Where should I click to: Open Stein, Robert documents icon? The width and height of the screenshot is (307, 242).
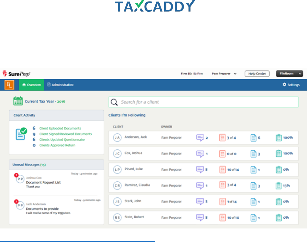coord(253,218)
